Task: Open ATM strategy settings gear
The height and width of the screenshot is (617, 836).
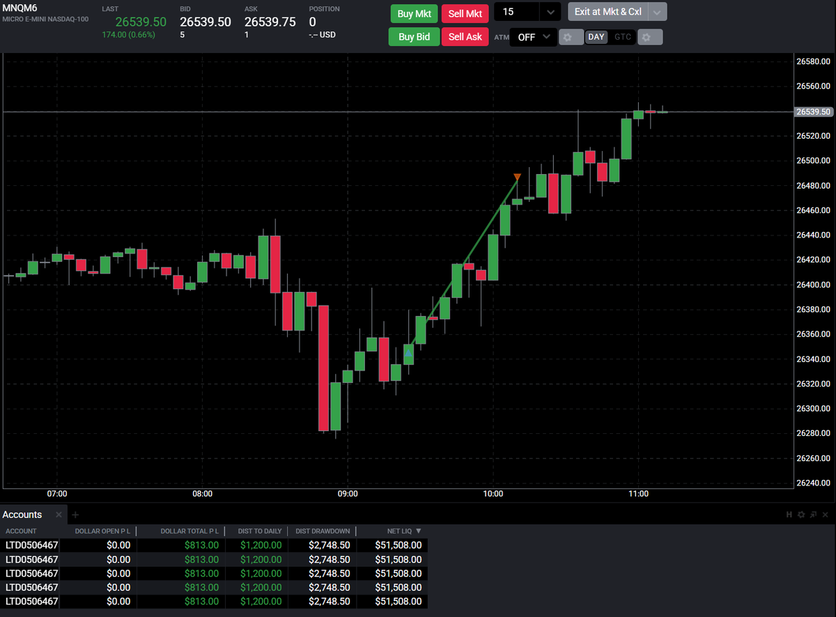Action: [x=571, y=37]
